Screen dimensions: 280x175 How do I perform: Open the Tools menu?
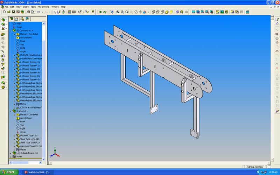point(33,7)
